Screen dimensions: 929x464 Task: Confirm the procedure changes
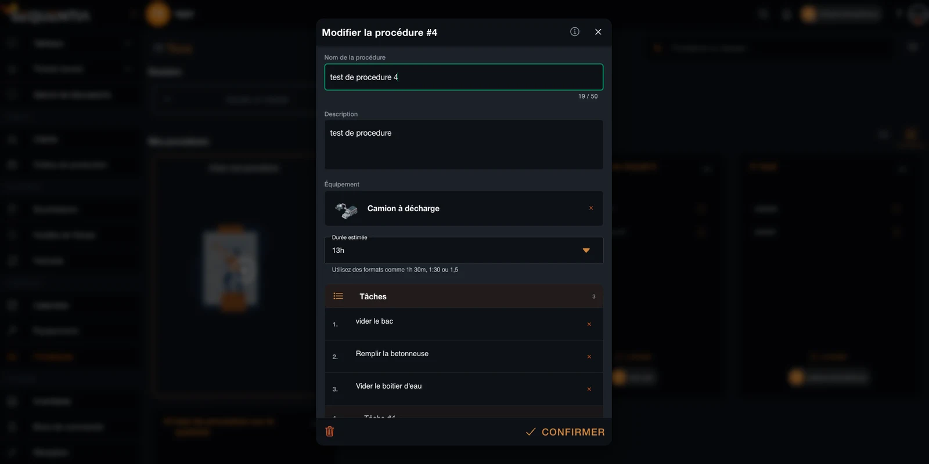click(565, 432)
